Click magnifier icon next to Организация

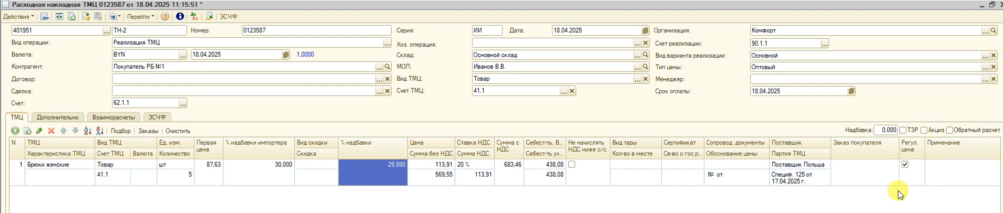(x=994, y=30)
